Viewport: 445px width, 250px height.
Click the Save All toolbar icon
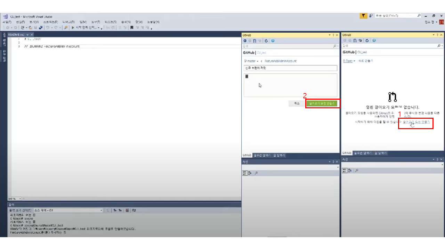41,27
